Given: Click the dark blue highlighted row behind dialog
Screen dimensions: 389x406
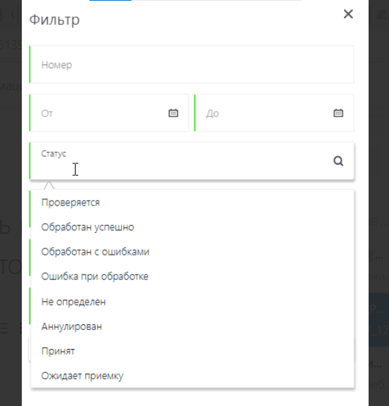Looking at the screenshot, I should pyautogui.click(x=379, y=319).
